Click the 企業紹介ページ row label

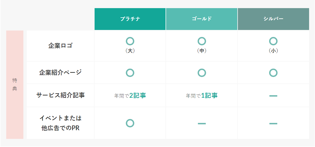(60, 73)
